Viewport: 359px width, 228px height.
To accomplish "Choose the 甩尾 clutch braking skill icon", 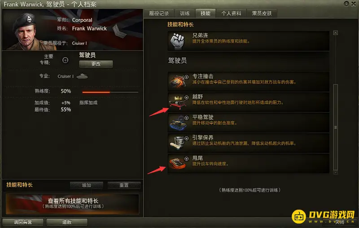I will [x=177, y=163].
